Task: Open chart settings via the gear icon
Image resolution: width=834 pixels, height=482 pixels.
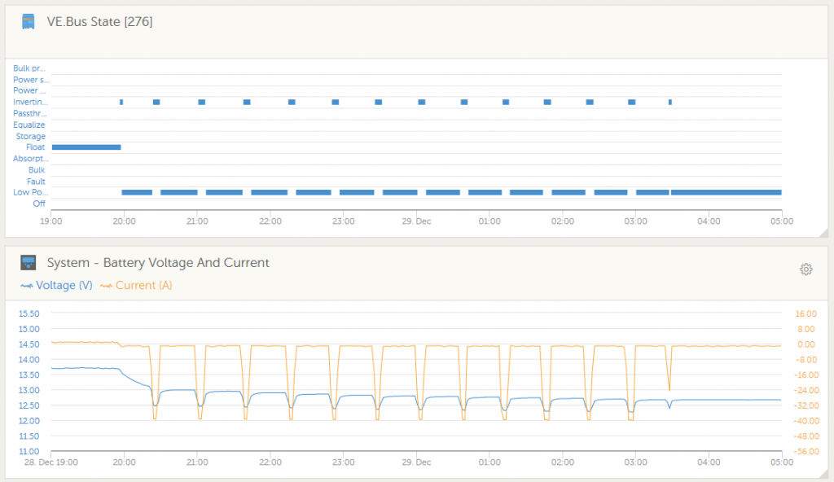Action: click(x=805, y=269)
